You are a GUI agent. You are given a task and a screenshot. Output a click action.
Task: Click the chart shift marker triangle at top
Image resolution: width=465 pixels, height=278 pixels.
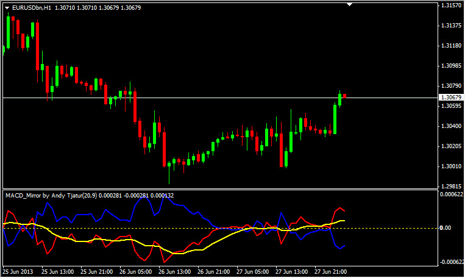tap(350, 4)
